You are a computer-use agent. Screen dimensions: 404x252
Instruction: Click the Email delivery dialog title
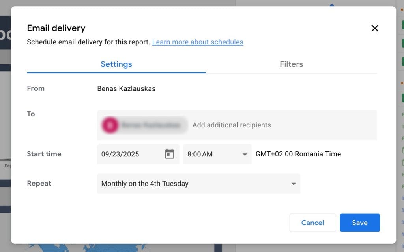(x=56, y=28)
